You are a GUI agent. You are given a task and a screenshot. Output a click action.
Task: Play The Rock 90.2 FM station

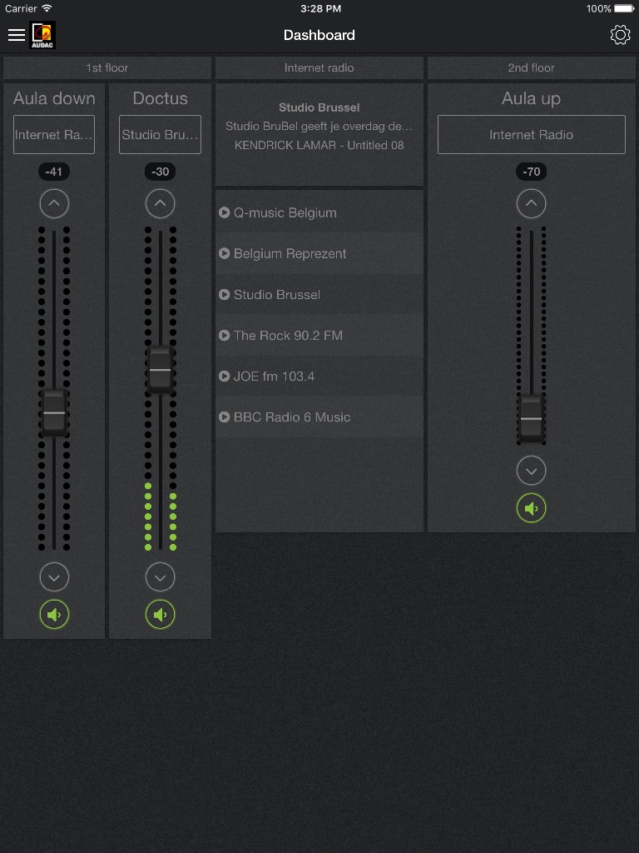tap(319, 335)
